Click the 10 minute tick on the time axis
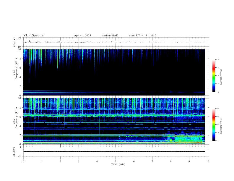This screenshot has height=181, width=234. pyautogui.click(x=208, y=161)
